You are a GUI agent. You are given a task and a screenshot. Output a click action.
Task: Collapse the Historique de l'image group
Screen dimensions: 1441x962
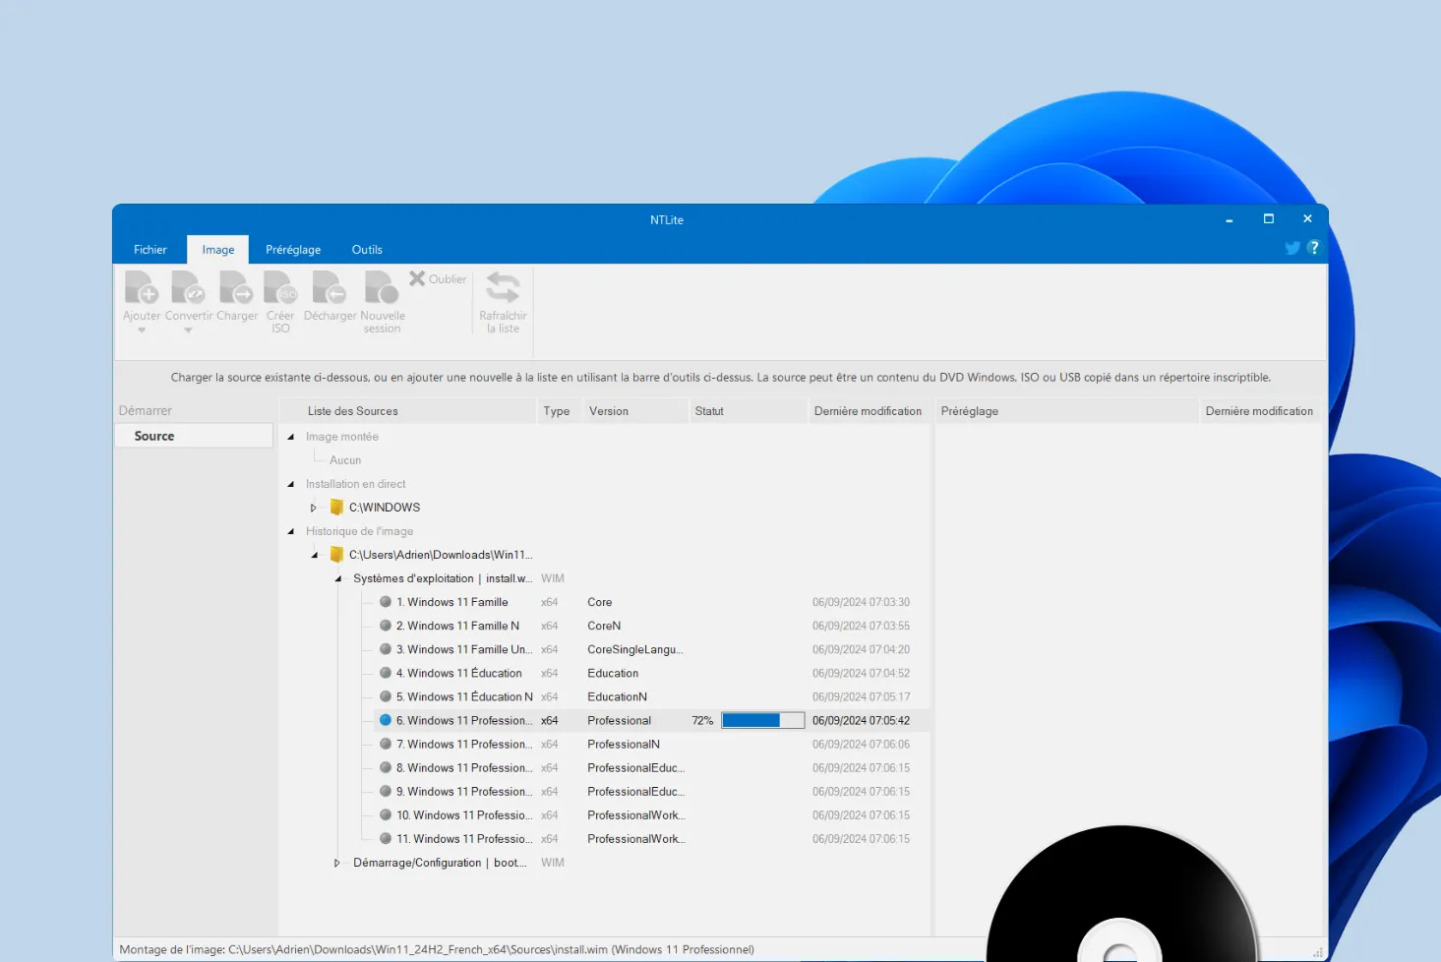[290, 531]
